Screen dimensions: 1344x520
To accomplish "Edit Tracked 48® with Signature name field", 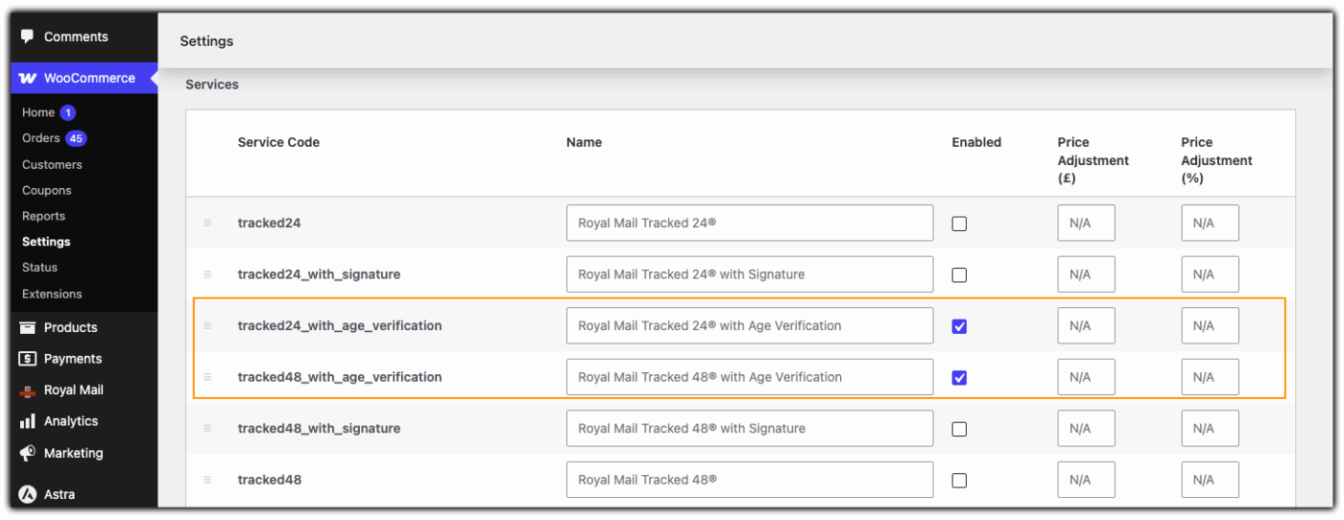I will pyautogui.click(x=750, y=428).
